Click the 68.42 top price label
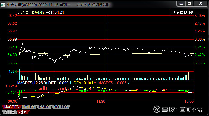This screenshot has height=116, width=209. [12, 16]
